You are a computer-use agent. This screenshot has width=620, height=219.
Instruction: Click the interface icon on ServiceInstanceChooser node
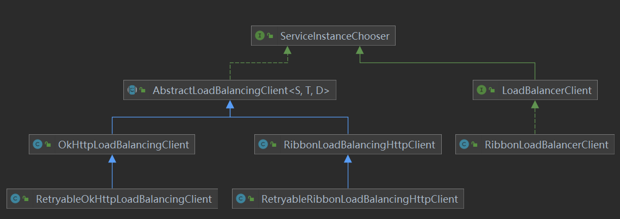pyautogui.click(x=260, y=36)
